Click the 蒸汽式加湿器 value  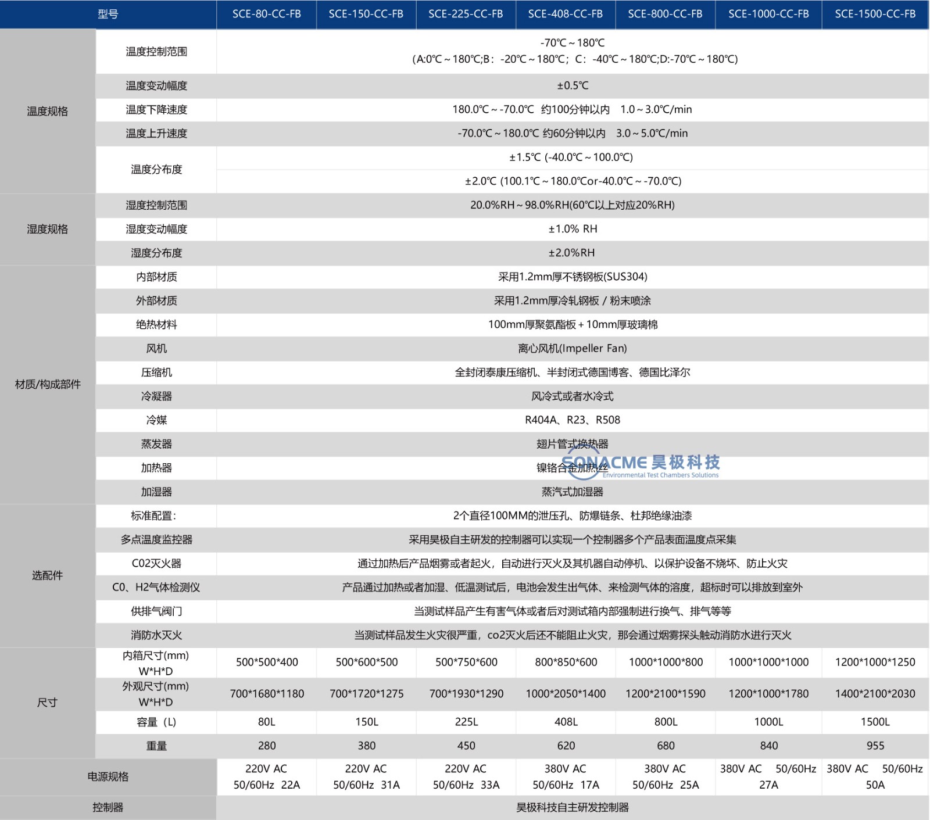(573, 492)
